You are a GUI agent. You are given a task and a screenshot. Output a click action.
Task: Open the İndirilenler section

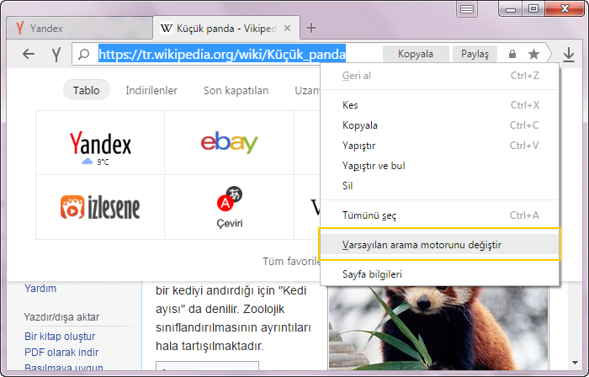coord(151,91)
